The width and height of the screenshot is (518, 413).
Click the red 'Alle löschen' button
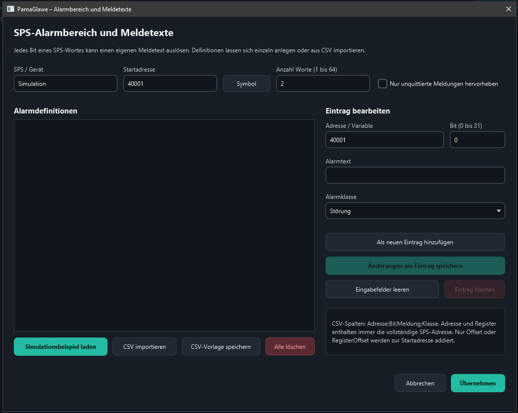[290, 346]
